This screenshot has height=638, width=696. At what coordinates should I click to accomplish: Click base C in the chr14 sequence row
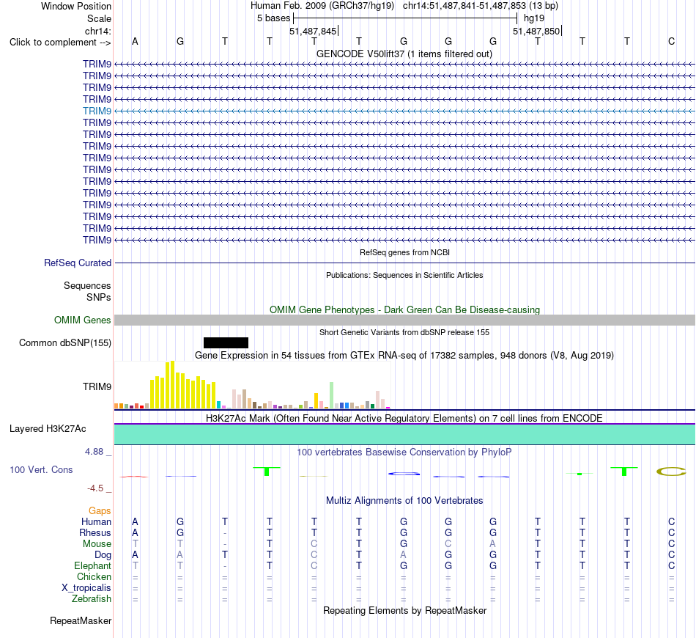click(671, 41)
